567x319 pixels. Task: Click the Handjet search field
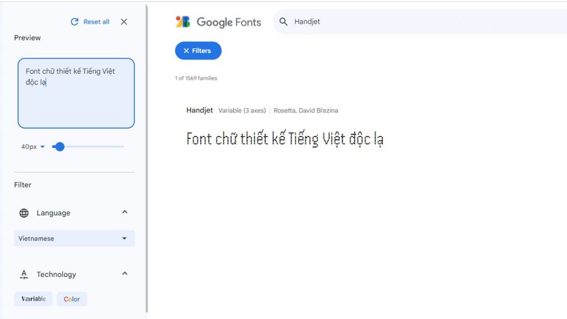(x=419, y=22)
